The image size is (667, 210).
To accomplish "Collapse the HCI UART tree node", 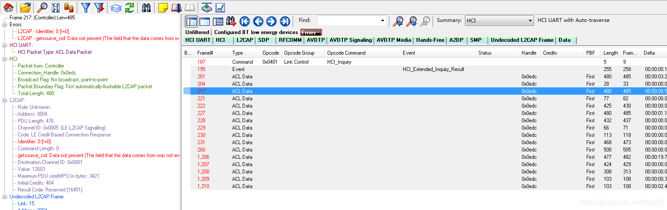I will (5, 45).
